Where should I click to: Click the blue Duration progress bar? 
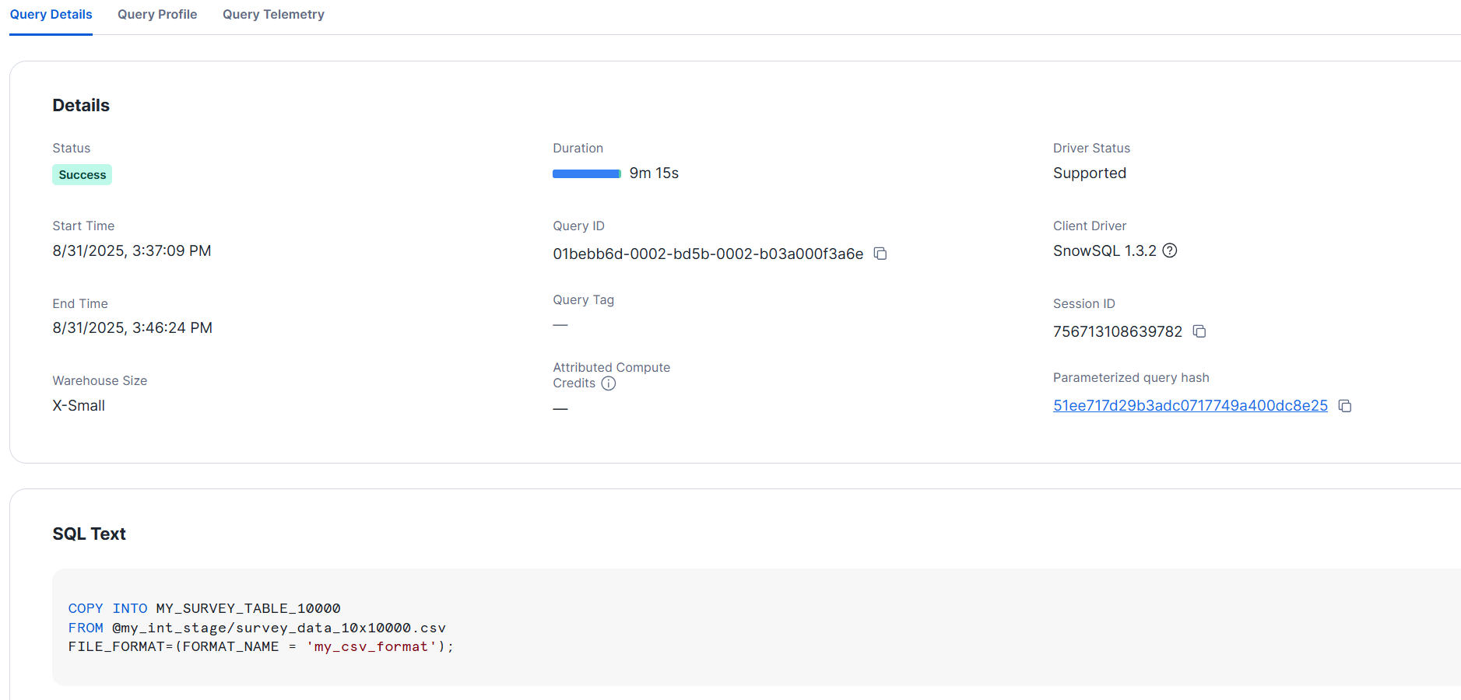tap(587, 173)
